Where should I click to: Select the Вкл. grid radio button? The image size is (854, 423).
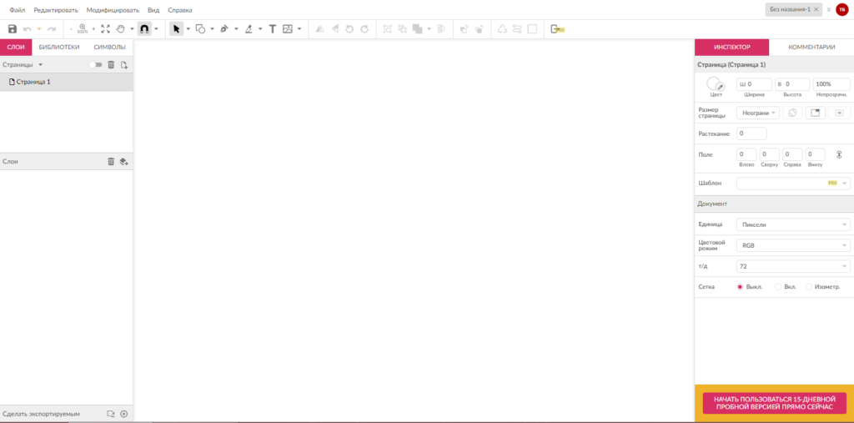click(x=779, y=287)
